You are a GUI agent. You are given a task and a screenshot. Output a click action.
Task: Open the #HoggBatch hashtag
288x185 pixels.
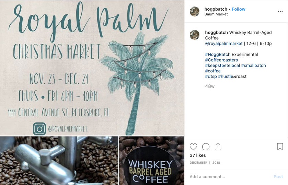218,55
